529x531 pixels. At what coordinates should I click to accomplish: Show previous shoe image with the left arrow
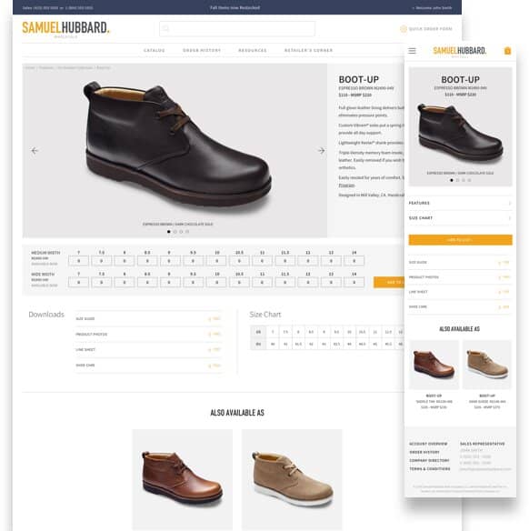[x=35, y=150]
